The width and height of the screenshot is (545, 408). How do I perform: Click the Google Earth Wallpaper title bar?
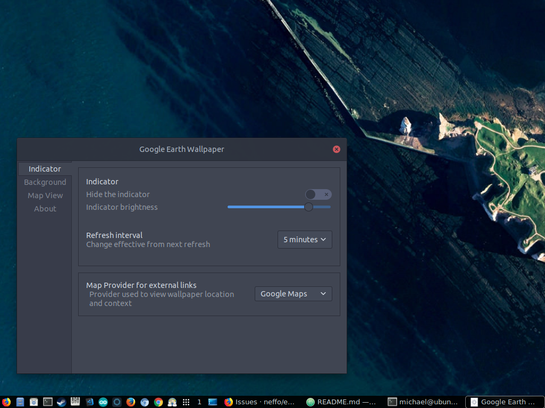pos(182,149)
